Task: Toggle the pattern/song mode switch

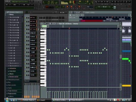Action: coord(44,7)
